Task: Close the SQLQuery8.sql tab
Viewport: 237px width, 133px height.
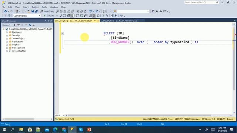Action: pyautogui.click(x=98, y=21)
